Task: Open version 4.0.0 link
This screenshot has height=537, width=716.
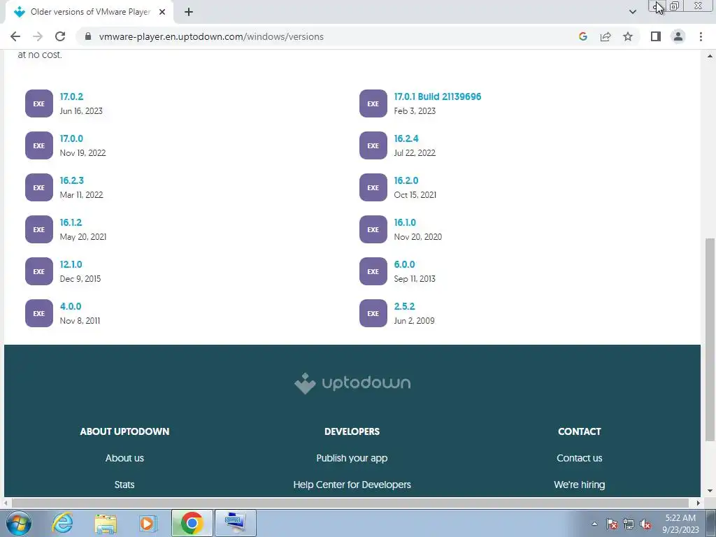Action: pos(71,306)
